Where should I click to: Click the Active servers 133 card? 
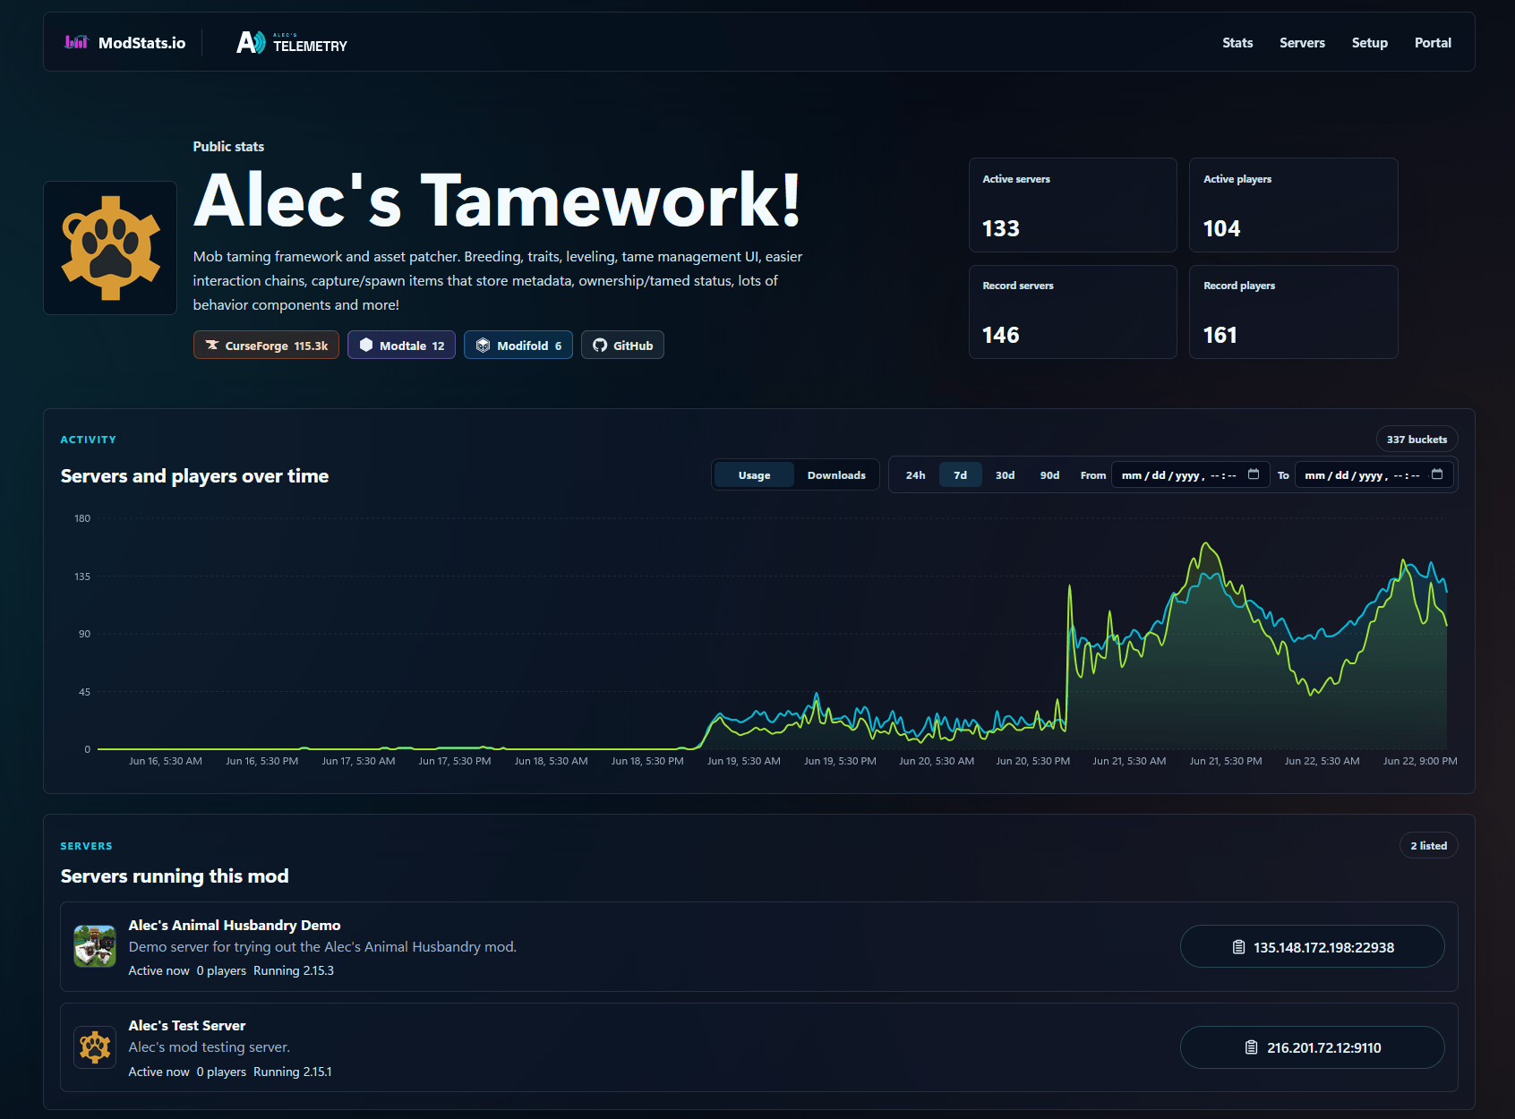click(1073, 205)
